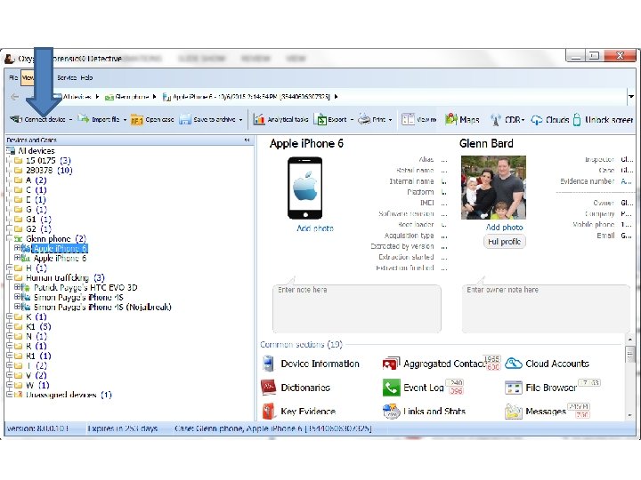Click the Export toolbar icon
The height and width of the screenshot is (480, 641).
[x=320, y=119]
